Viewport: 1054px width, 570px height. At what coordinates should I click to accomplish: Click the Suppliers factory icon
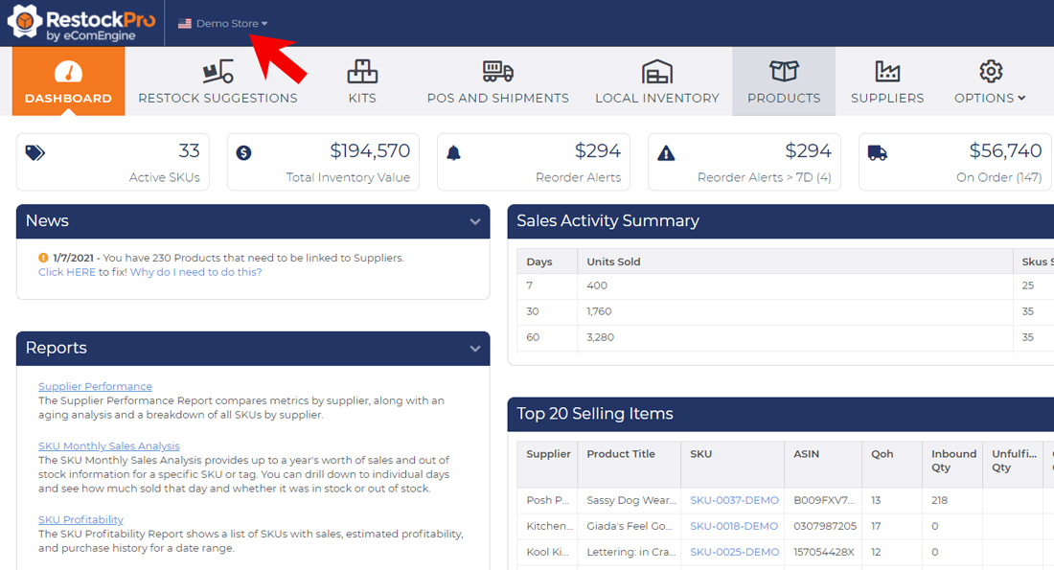[x=887, y=72]
